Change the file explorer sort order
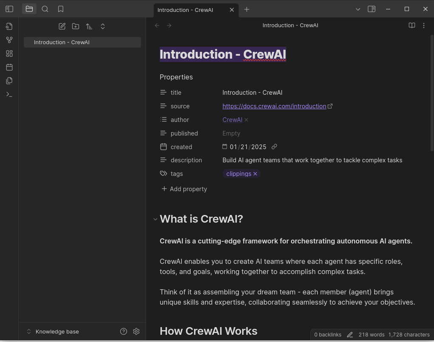 click(89, 26)
